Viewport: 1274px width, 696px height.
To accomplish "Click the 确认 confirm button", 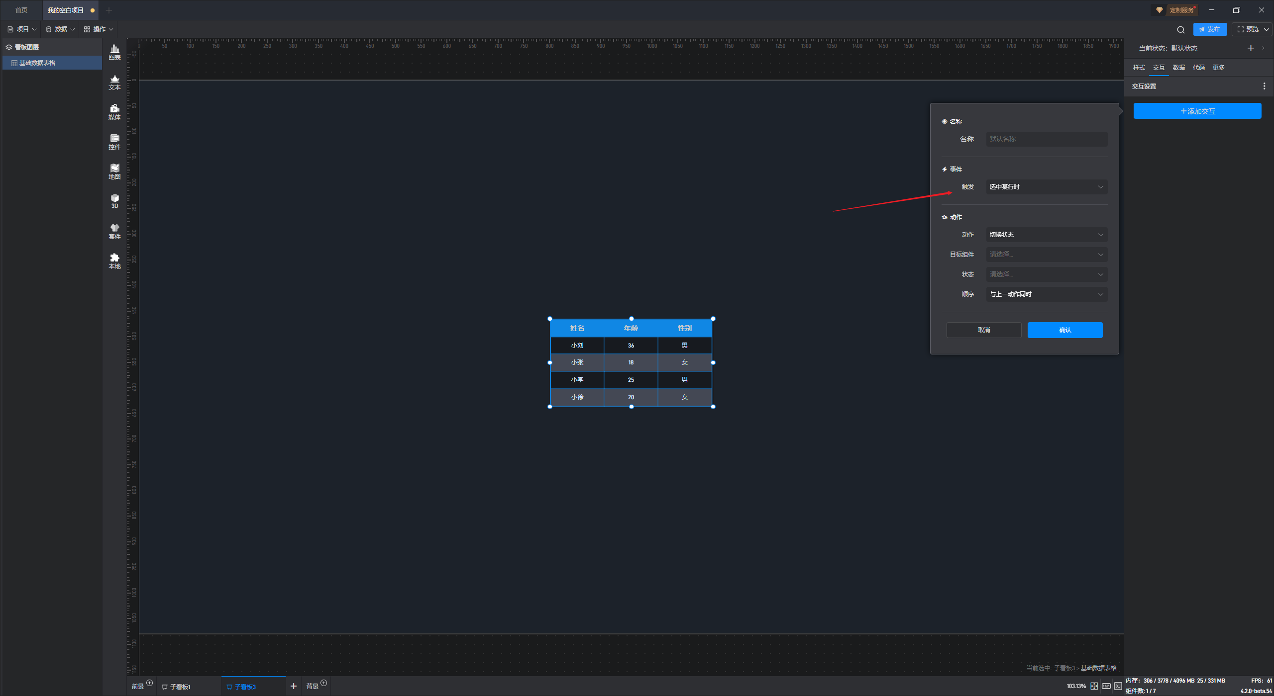I will 1064,330.
